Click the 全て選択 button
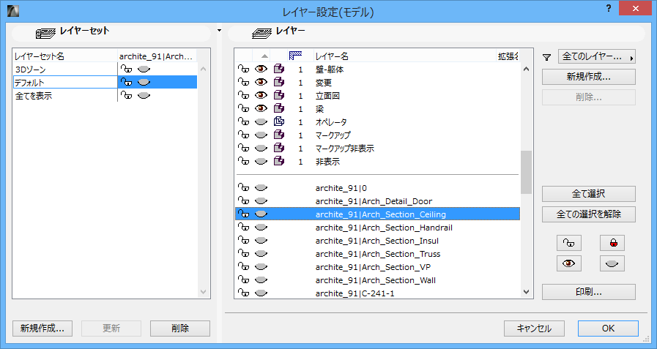The image size is (657, 349). pyautogui.click(x=589, y=194)
